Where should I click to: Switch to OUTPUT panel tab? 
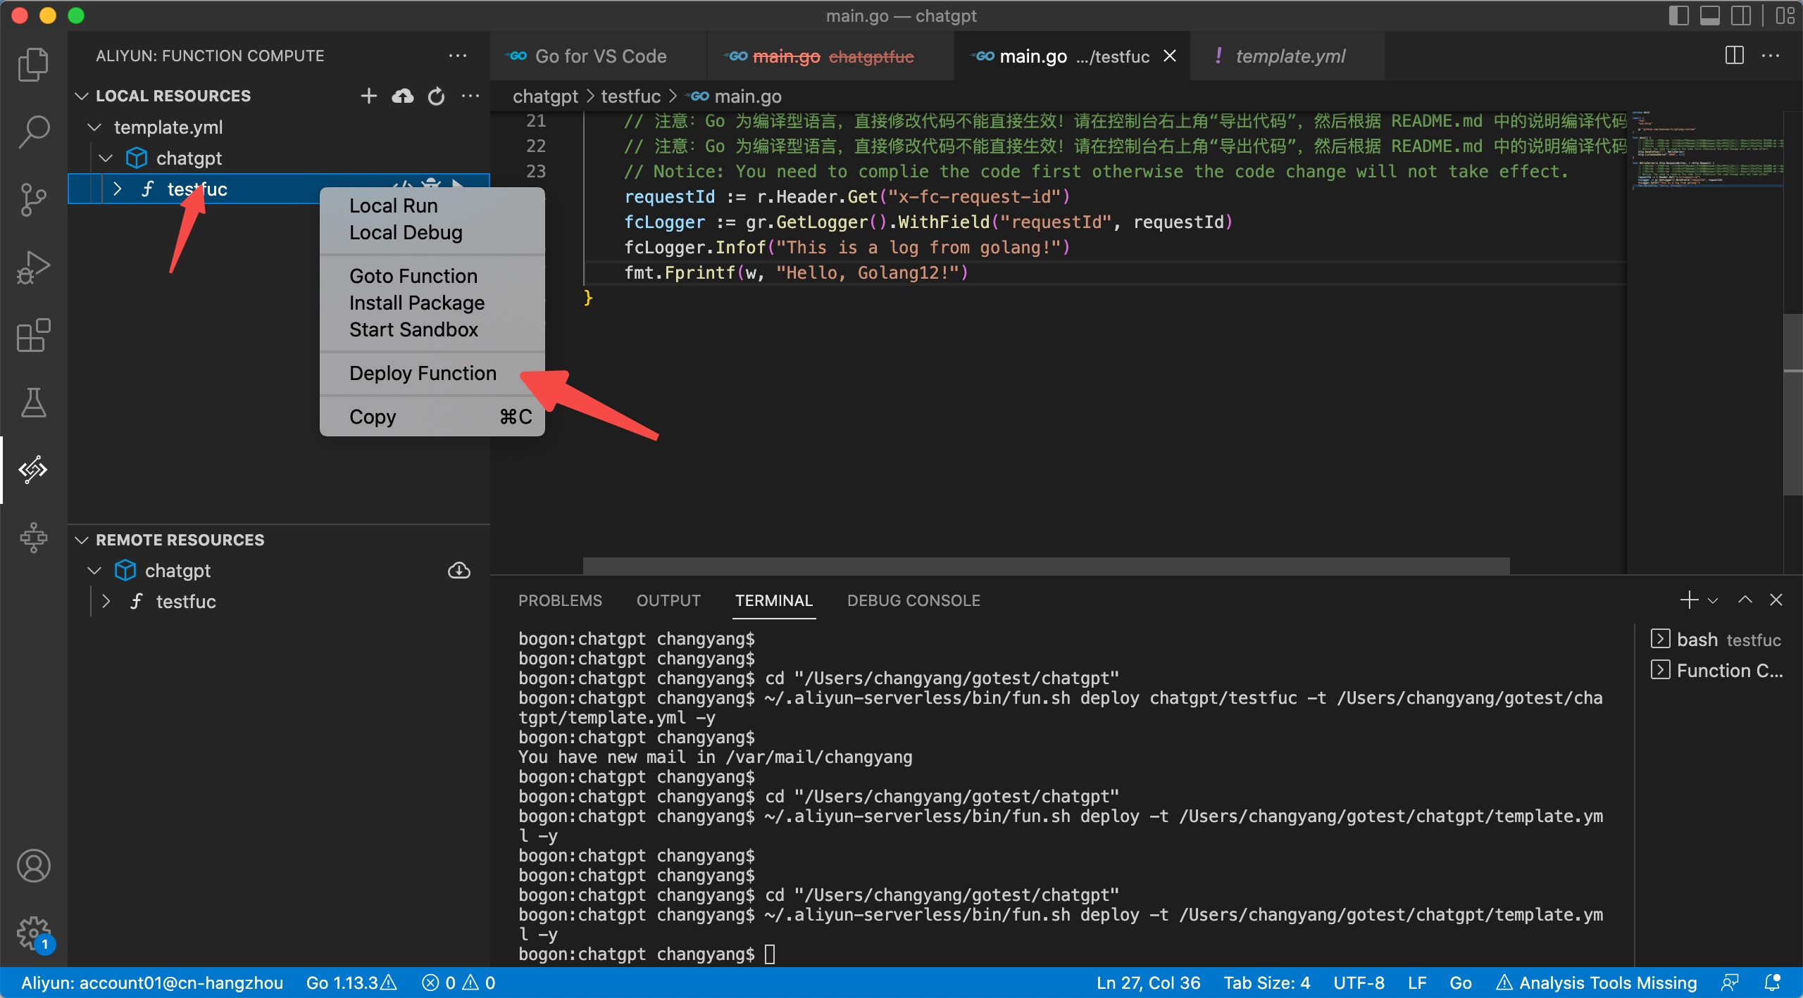point(668,600)
